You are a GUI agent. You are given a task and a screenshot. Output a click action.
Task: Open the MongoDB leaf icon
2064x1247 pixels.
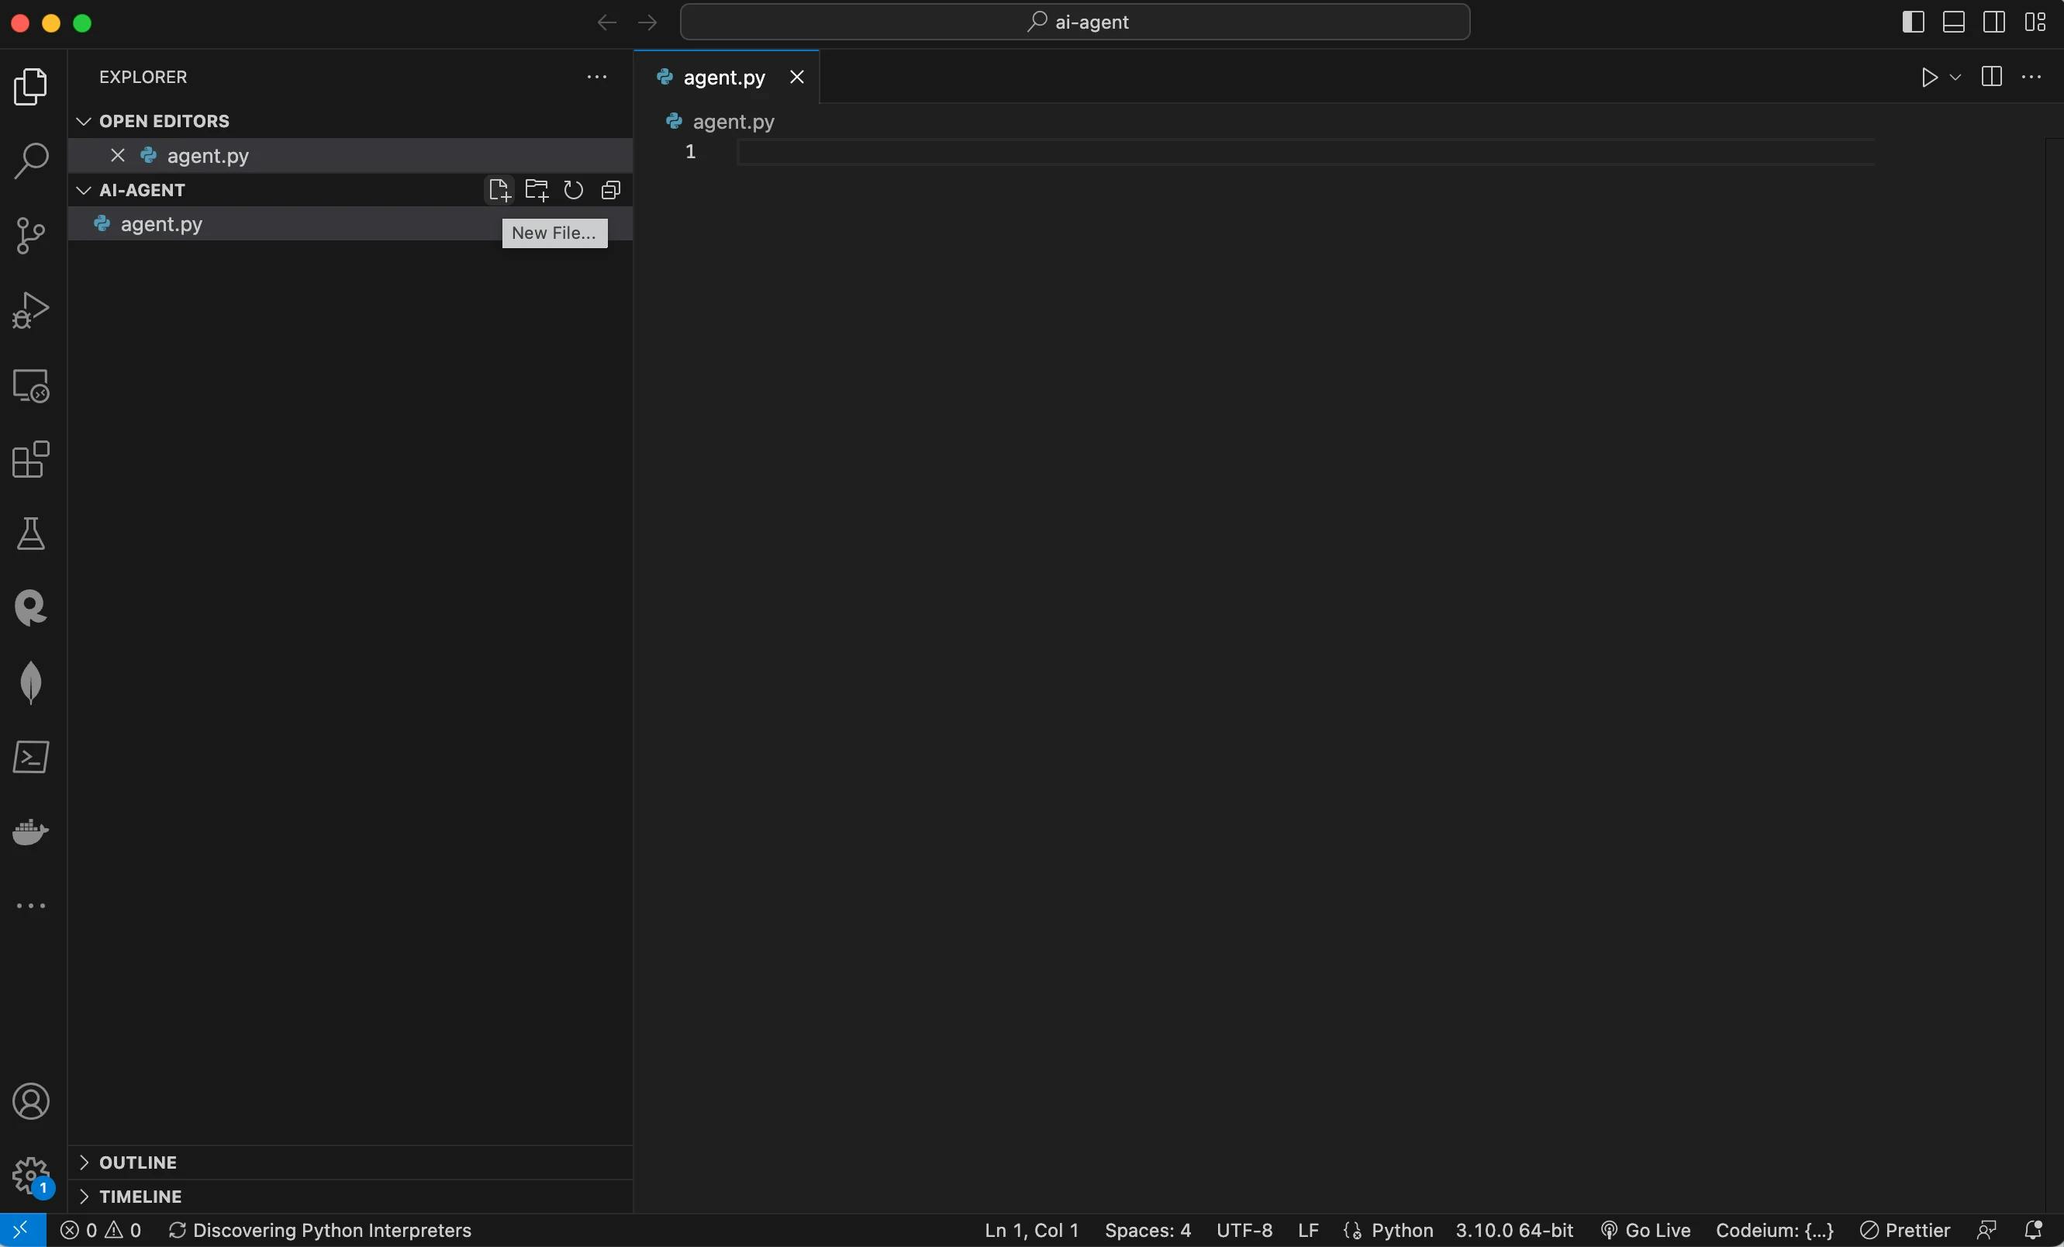click(31, 682)
